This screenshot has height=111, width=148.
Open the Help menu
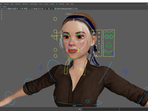click(x=72, y=4)
